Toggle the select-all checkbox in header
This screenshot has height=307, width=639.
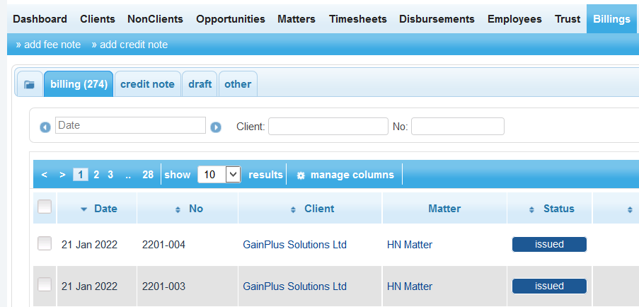click(x=45, y=207)
